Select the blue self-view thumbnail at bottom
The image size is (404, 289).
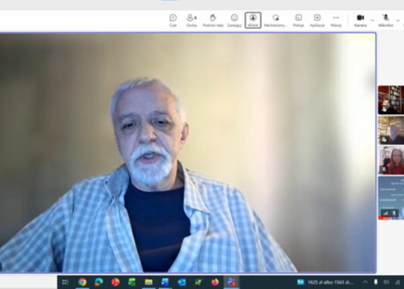(x=391, y=198)
